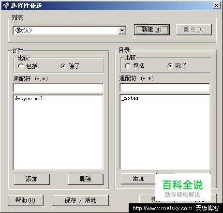Image resolution: width=223 pixels, height=213 pixels.
Task: Click 添加 button under the 目录 list
Action: pos(138,179)
